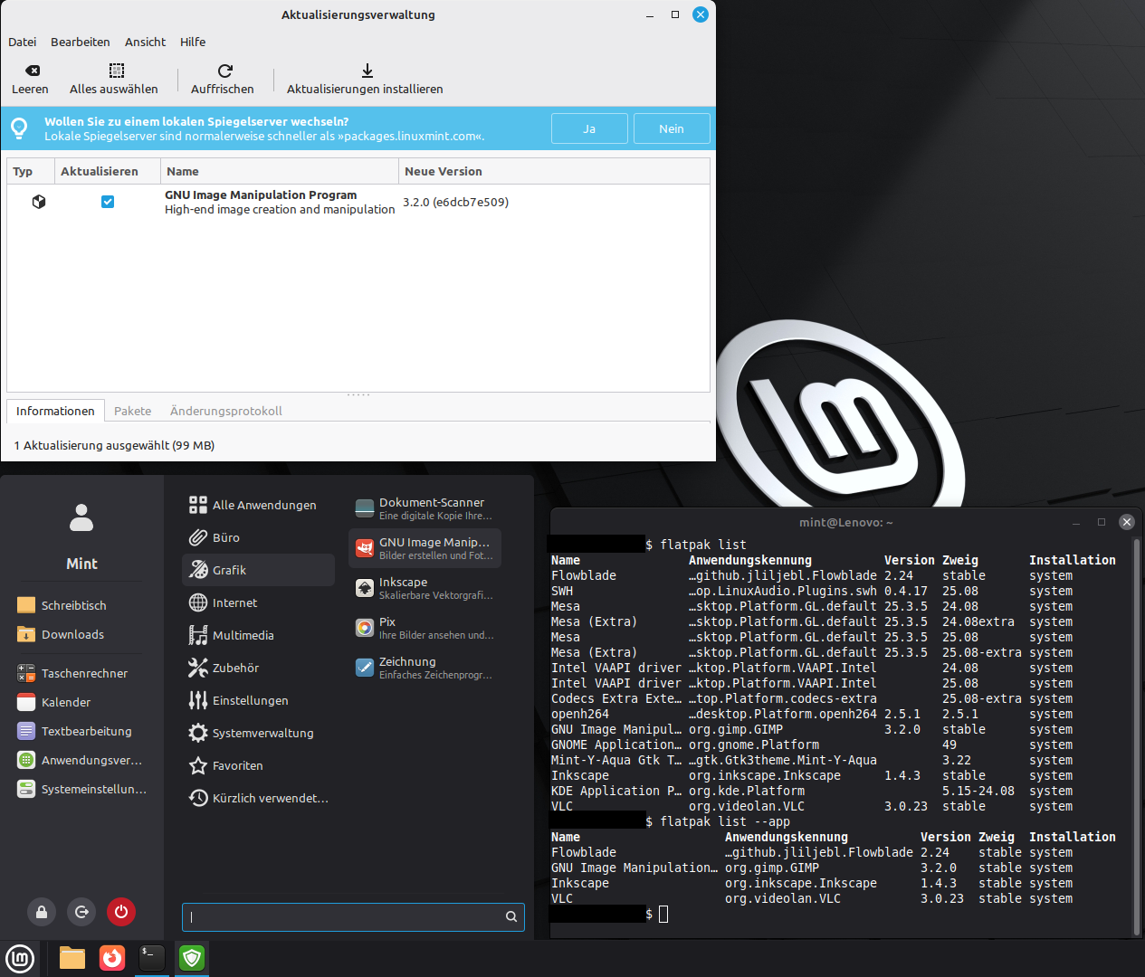Click the Typ column header
The width and height of the screenshot is (1145, 977).
[x=30, y=171]
